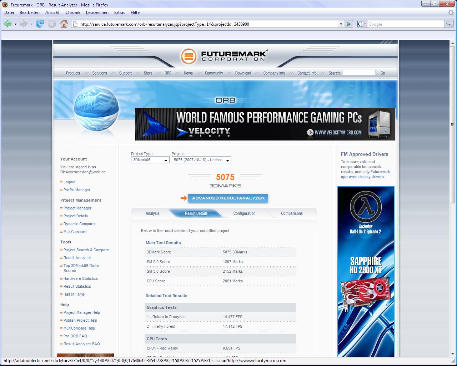Click the Go button next to site search
Viewport: 457px width, 366px height.
tap(383, 73)
